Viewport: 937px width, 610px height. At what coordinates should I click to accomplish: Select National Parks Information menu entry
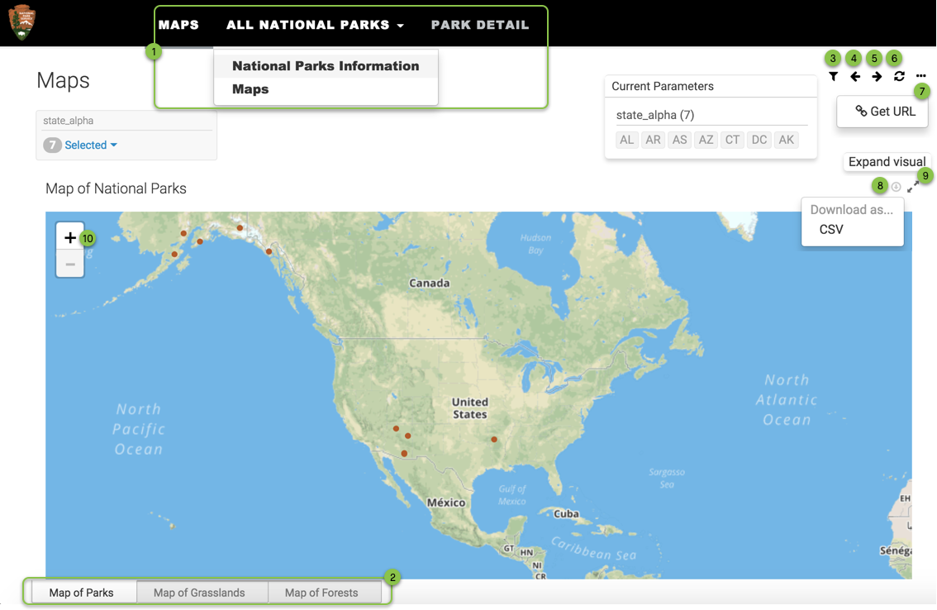[326, 66]
